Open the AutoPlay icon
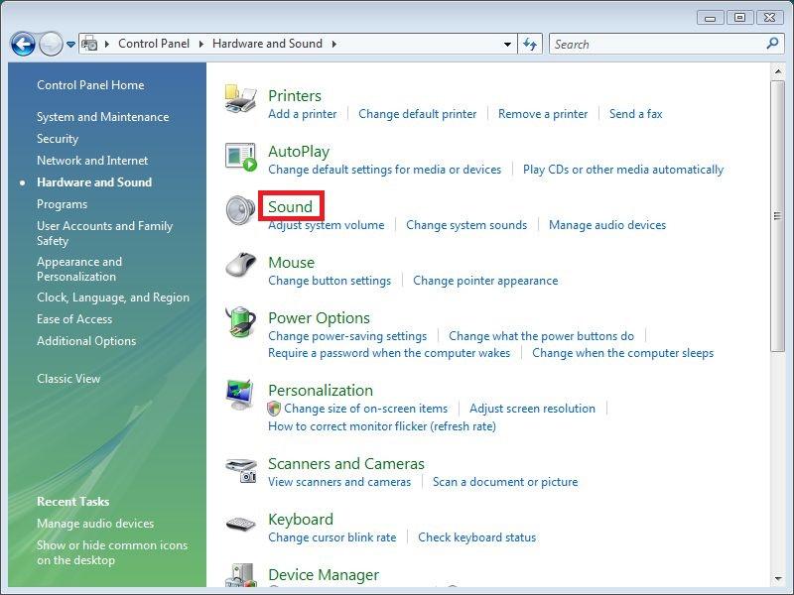 [240, 157]
